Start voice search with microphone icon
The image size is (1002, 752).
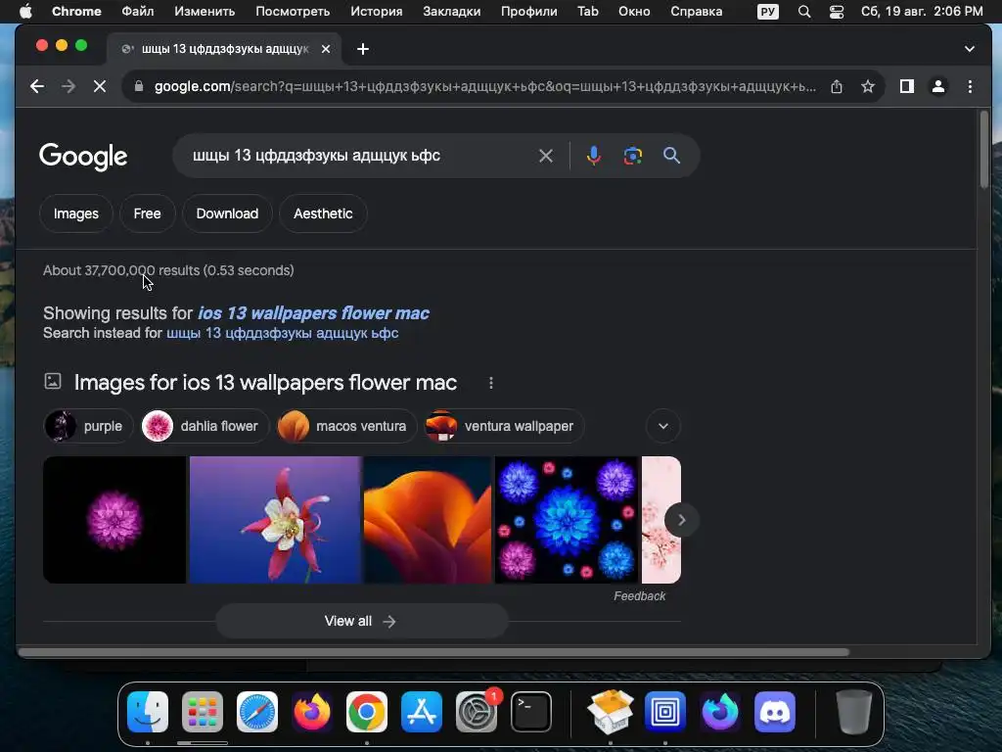594,156
